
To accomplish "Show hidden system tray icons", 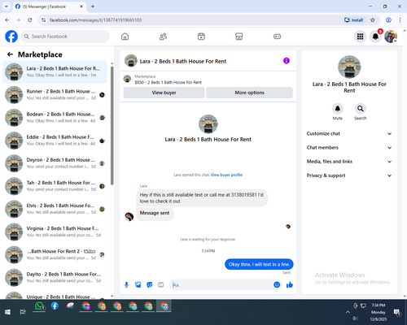I will click(348, 312).
